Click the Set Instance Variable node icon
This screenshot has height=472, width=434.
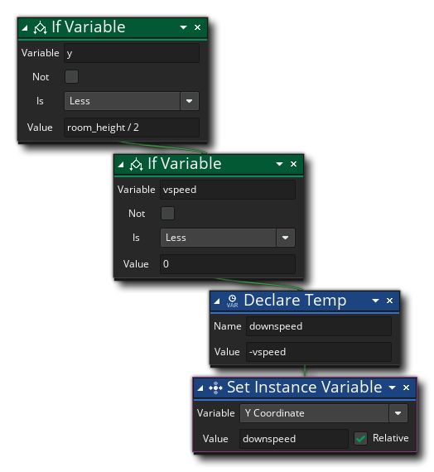tap(215, 388)
